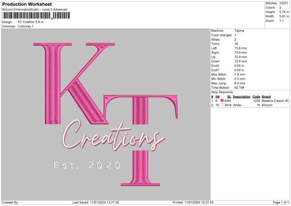
Task: Click the thread number 8381
Action: point(228,101)
